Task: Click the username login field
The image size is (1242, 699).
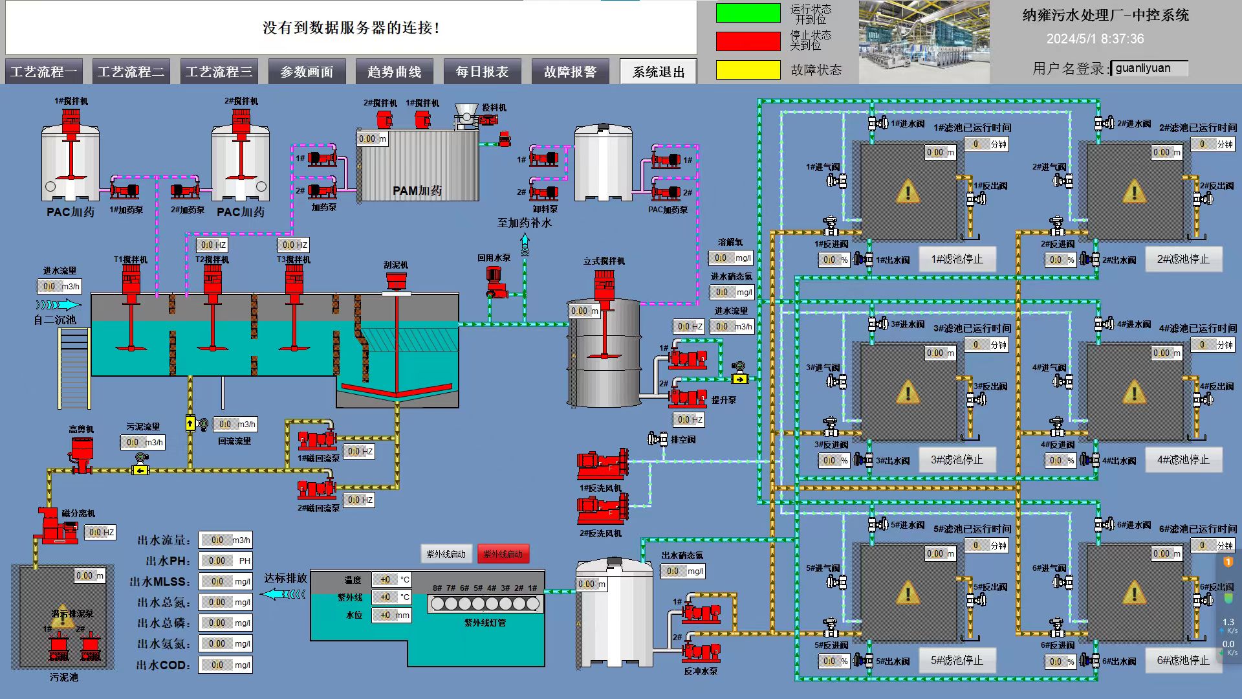Action: (x=1150, y=68)
